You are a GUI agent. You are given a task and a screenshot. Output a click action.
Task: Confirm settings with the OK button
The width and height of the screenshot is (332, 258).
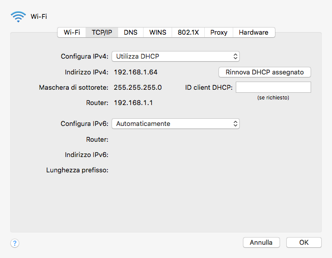[x=303, y=243]
